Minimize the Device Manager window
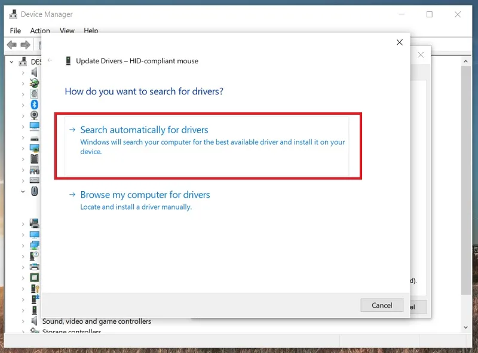478x353 pixels. [x=402, y=14]
